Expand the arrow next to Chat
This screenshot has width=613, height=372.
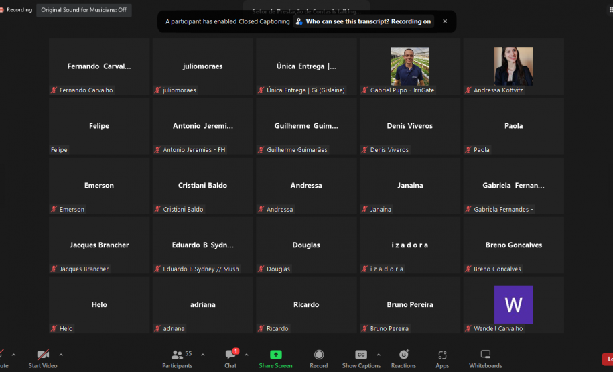click(247, 355)
